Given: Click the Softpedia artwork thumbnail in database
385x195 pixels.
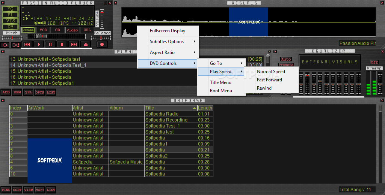Looking at the screenshot, I should point(50,160).
